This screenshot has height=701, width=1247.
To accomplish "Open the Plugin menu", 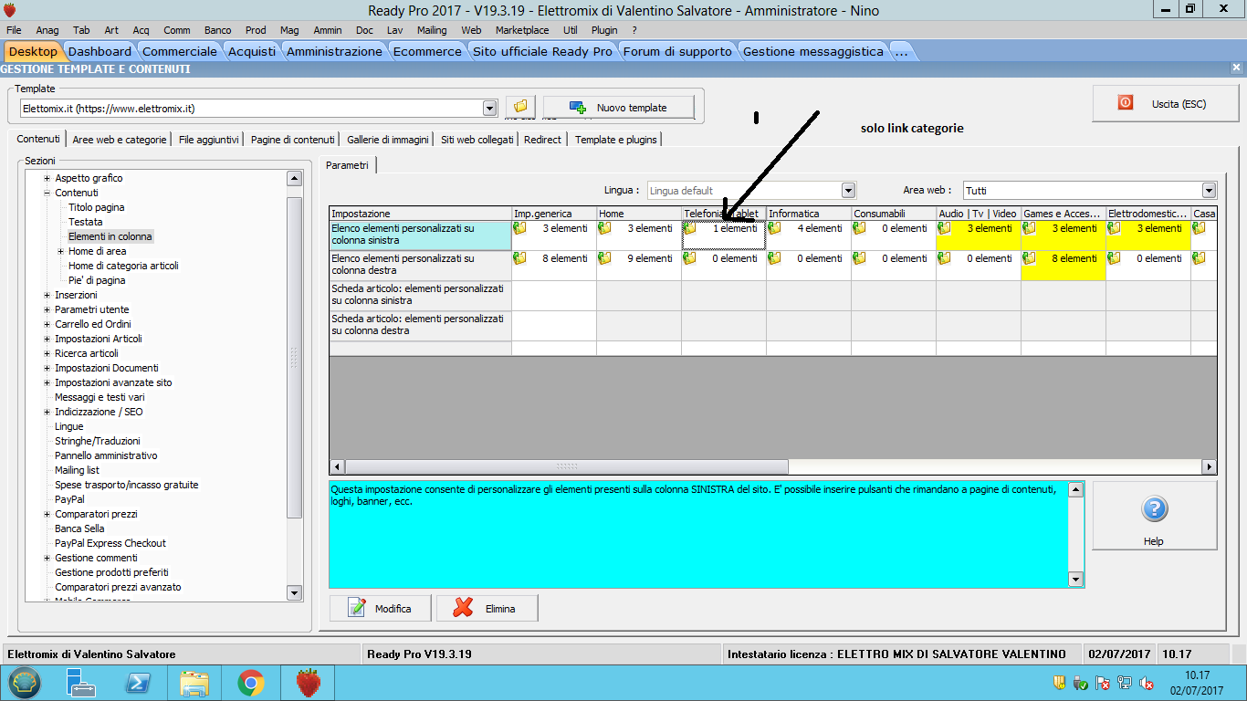I will click(604, 30).
